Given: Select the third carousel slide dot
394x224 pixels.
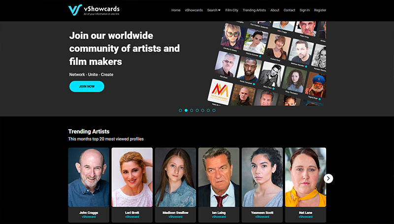Looking at the screenshot, I should coord(192,111).
